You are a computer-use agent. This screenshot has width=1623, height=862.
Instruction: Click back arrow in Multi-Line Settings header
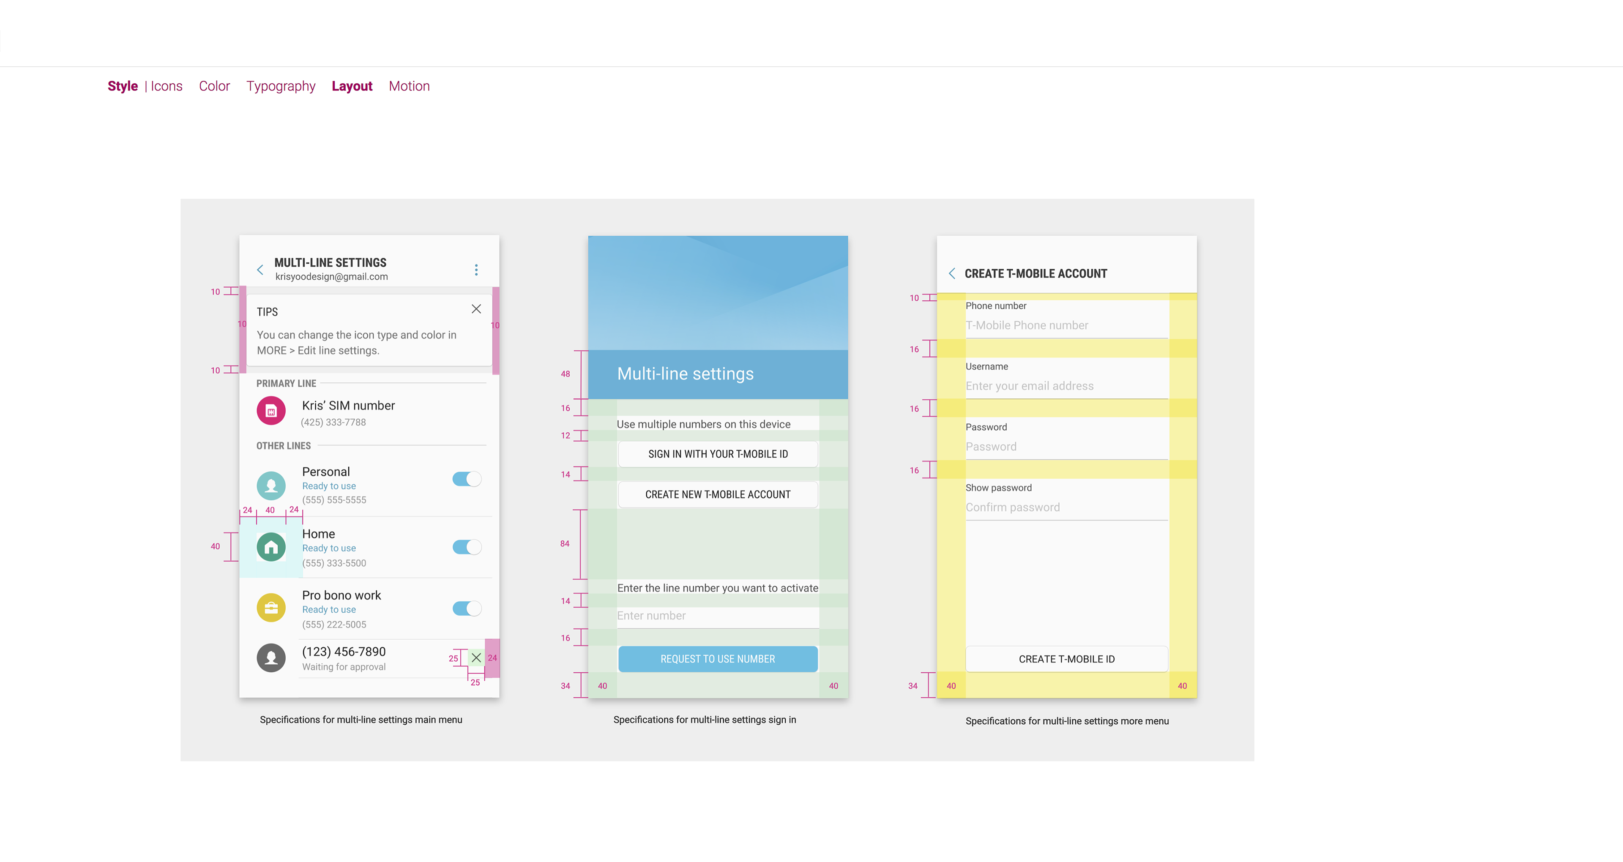point(260,270)
